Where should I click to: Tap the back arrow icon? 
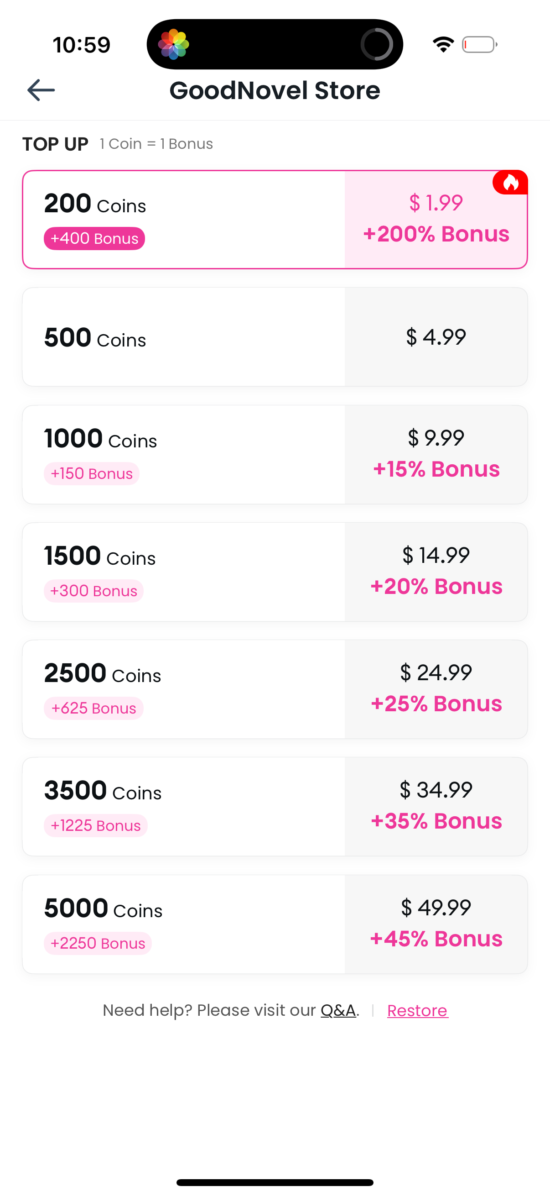click(x=41, y=90)
